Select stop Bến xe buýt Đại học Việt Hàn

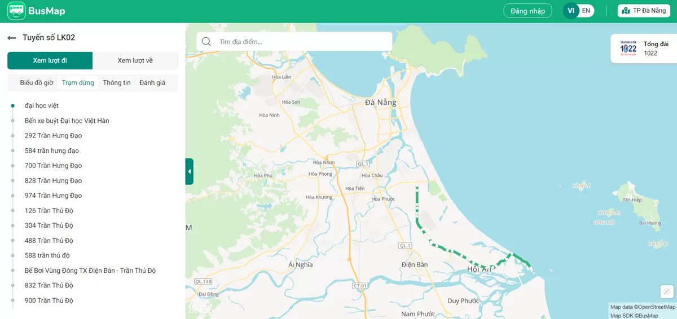tap(67, 121)
